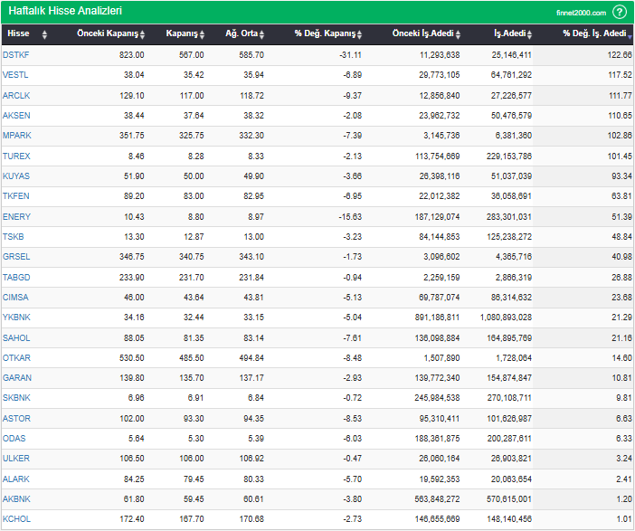This screenshot has height=531, width=635.
Task: Open VESTL stock link
Action: coord(15,75)
